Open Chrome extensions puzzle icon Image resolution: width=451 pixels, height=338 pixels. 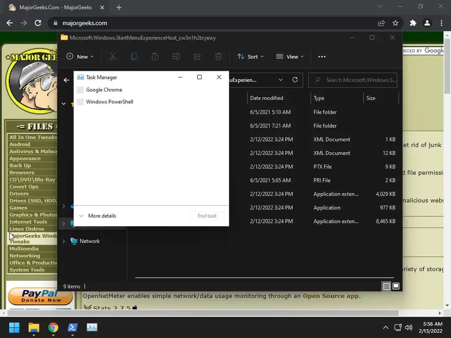[x=413, y=23]
